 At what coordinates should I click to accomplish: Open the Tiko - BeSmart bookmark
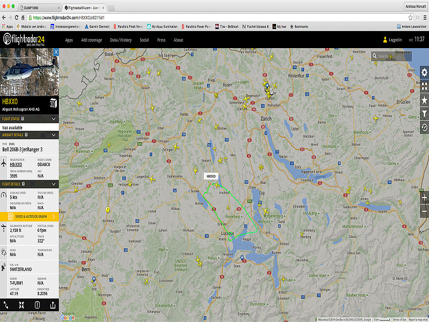pyautogui.click(x=227, y=26)
